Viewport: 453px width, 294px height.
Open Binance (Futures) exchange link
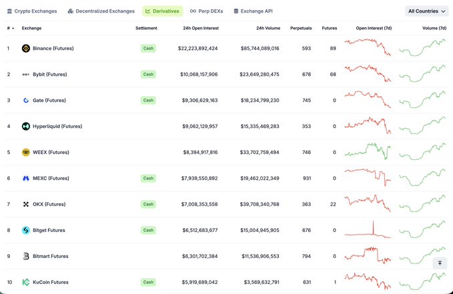[53, 48]
